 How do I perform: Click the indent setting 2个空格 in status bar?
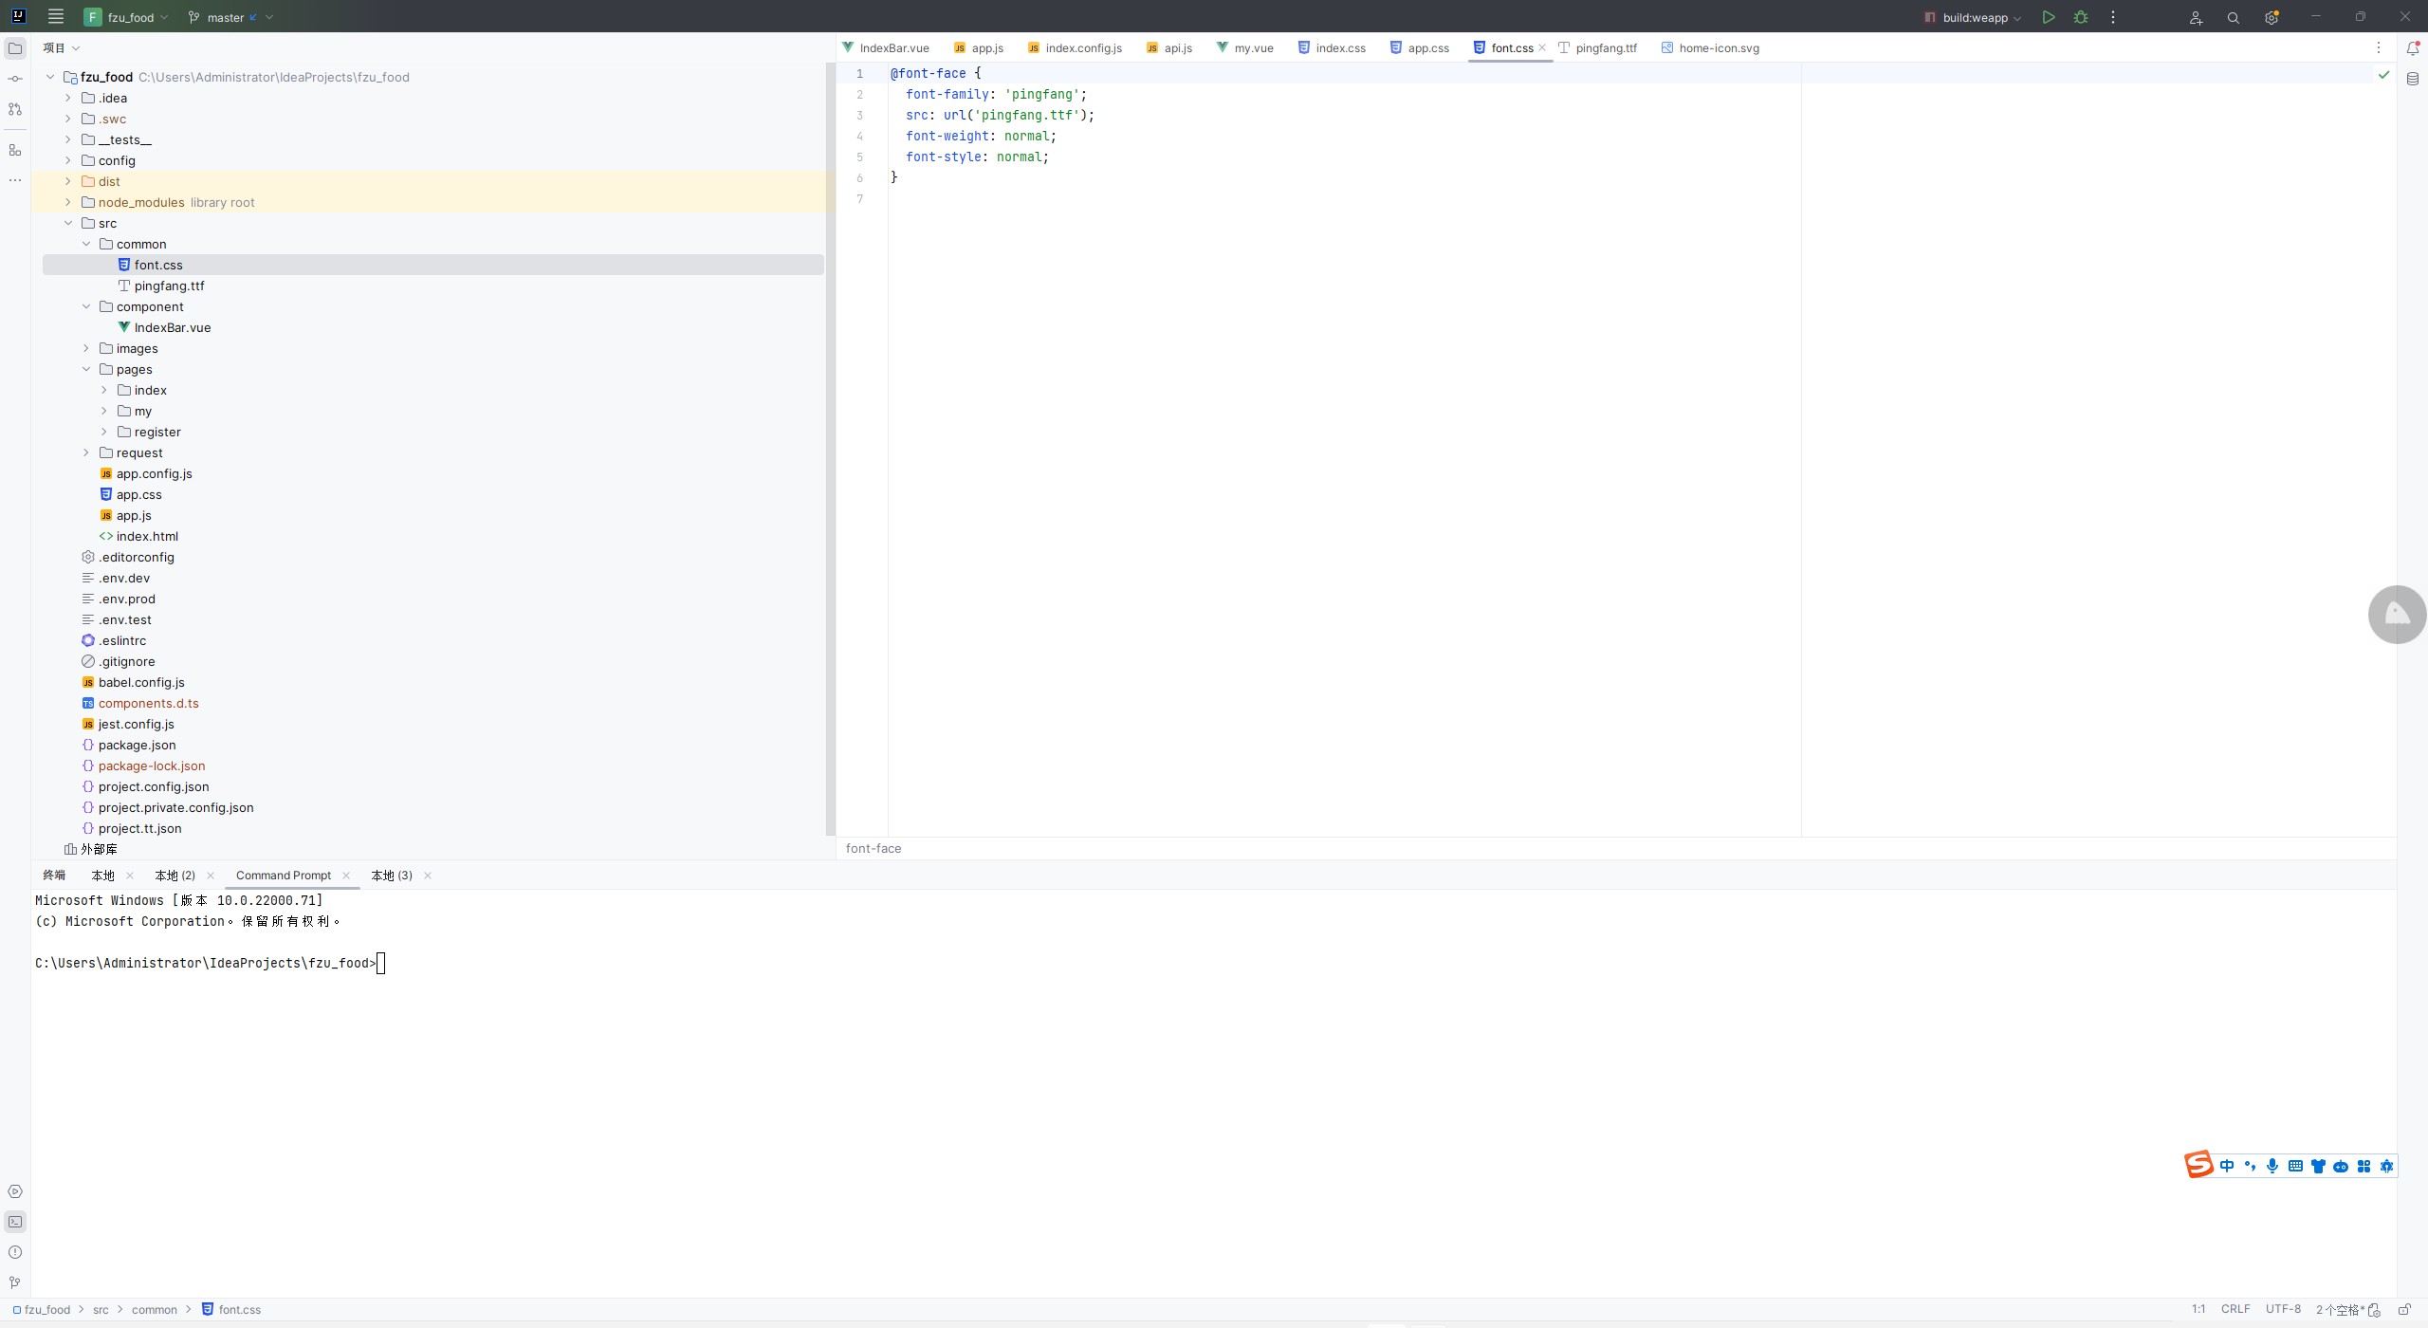2341,1309
